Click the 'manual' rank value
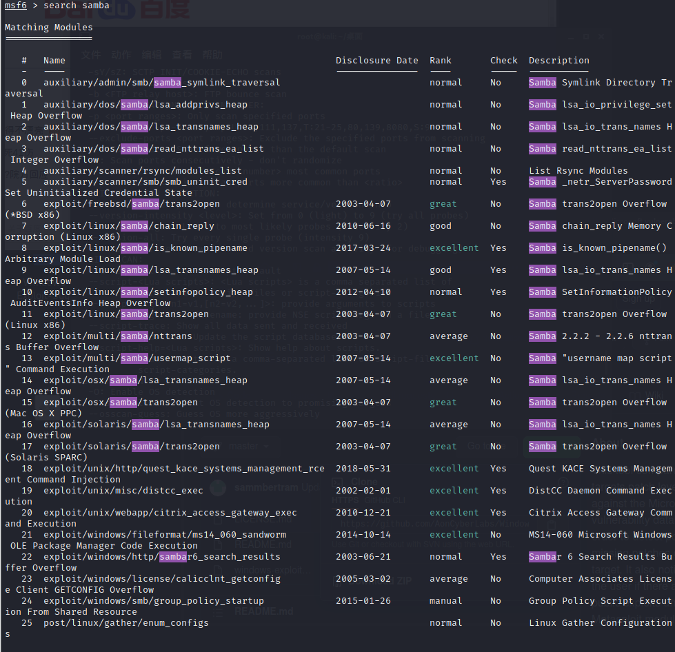 point(446,601)
